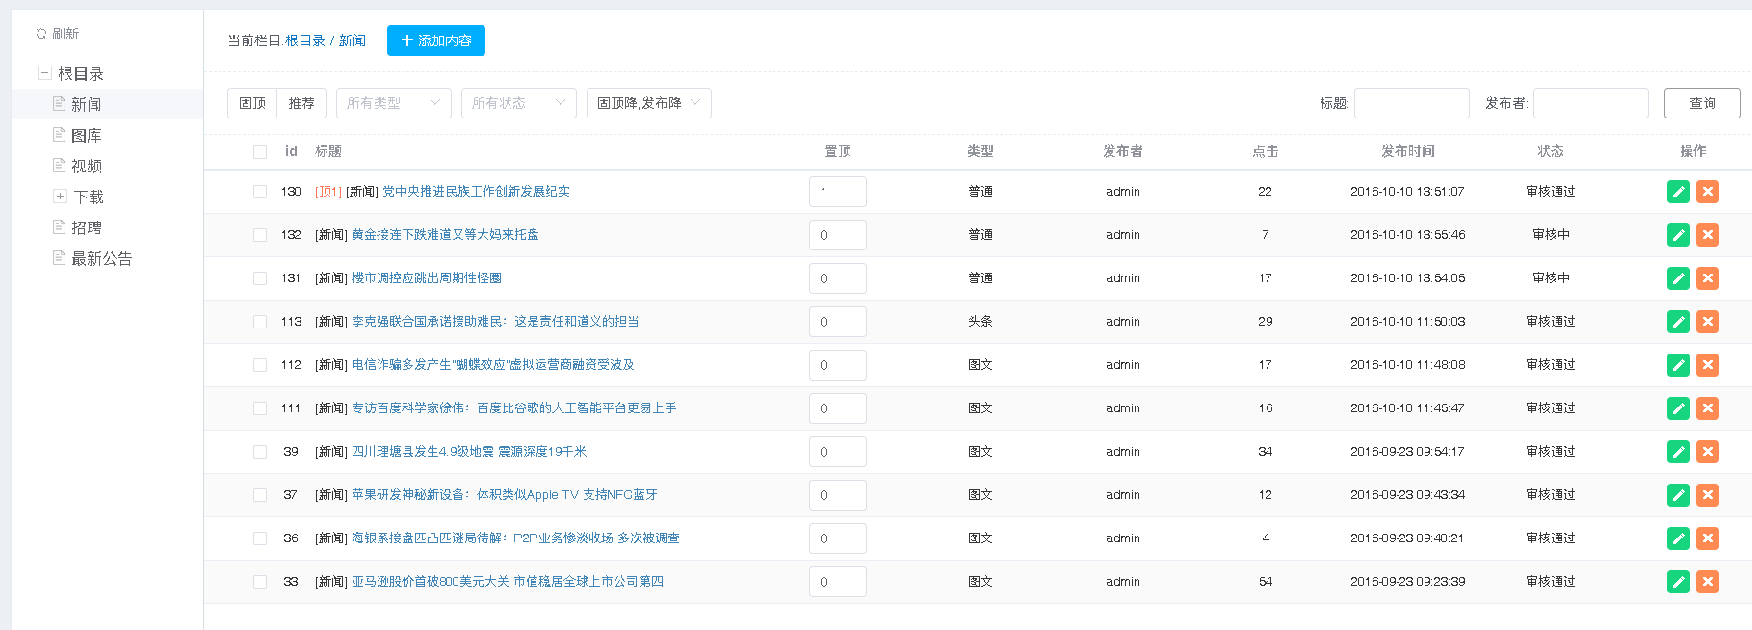Focus the 标题 search input field
1752x630 pixels.
[x=1412, y=103]
